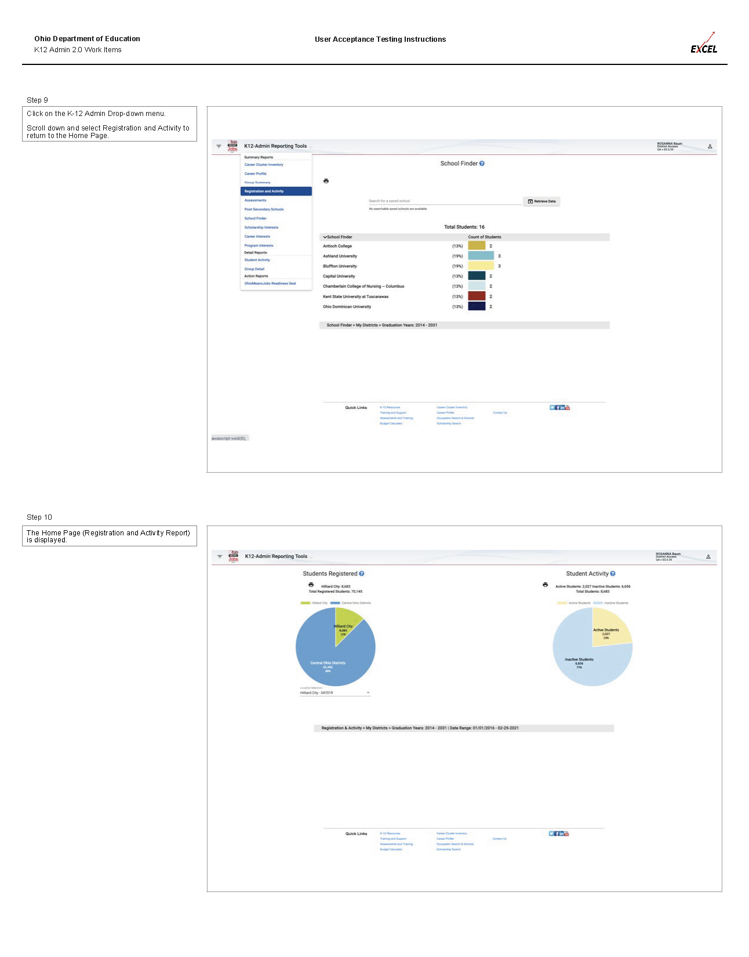
Task: Click the Excel logo in the page header
Action: (704, 43)
